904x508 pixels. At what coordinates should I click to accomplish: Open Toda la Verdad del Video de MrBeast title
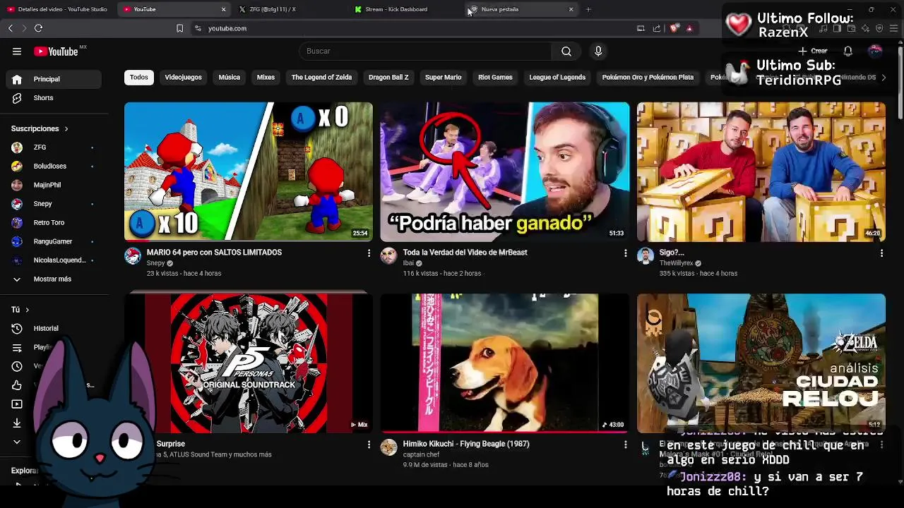click(x=465, y=253)
